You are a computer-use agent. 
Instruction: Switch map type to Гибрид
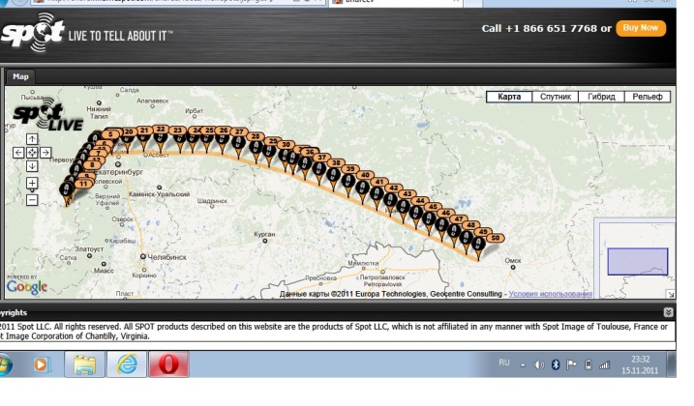[x=601, y=97]
